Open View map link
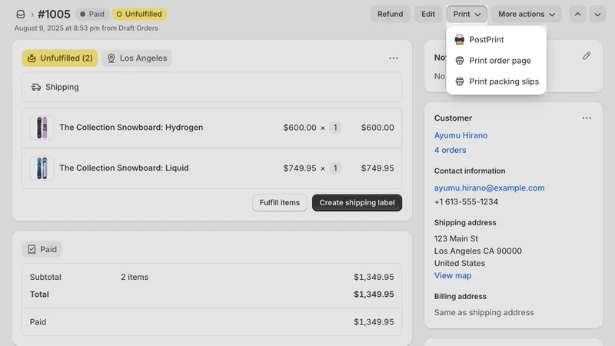This screenshot has height=346, width=615. point(453,276)
